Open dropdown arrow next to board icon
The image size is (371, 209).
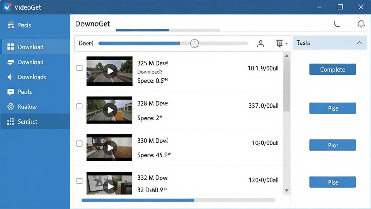tap(286, 44)
